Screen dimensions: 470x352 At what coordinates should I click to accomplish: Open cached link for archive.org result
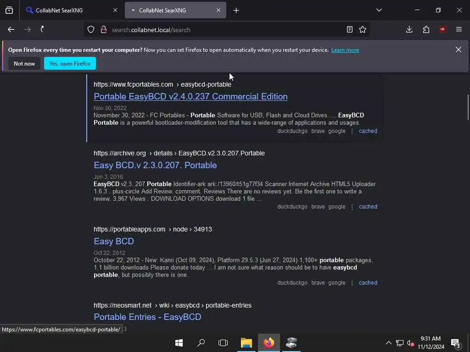pyautogui.click(x=368, y=207)
